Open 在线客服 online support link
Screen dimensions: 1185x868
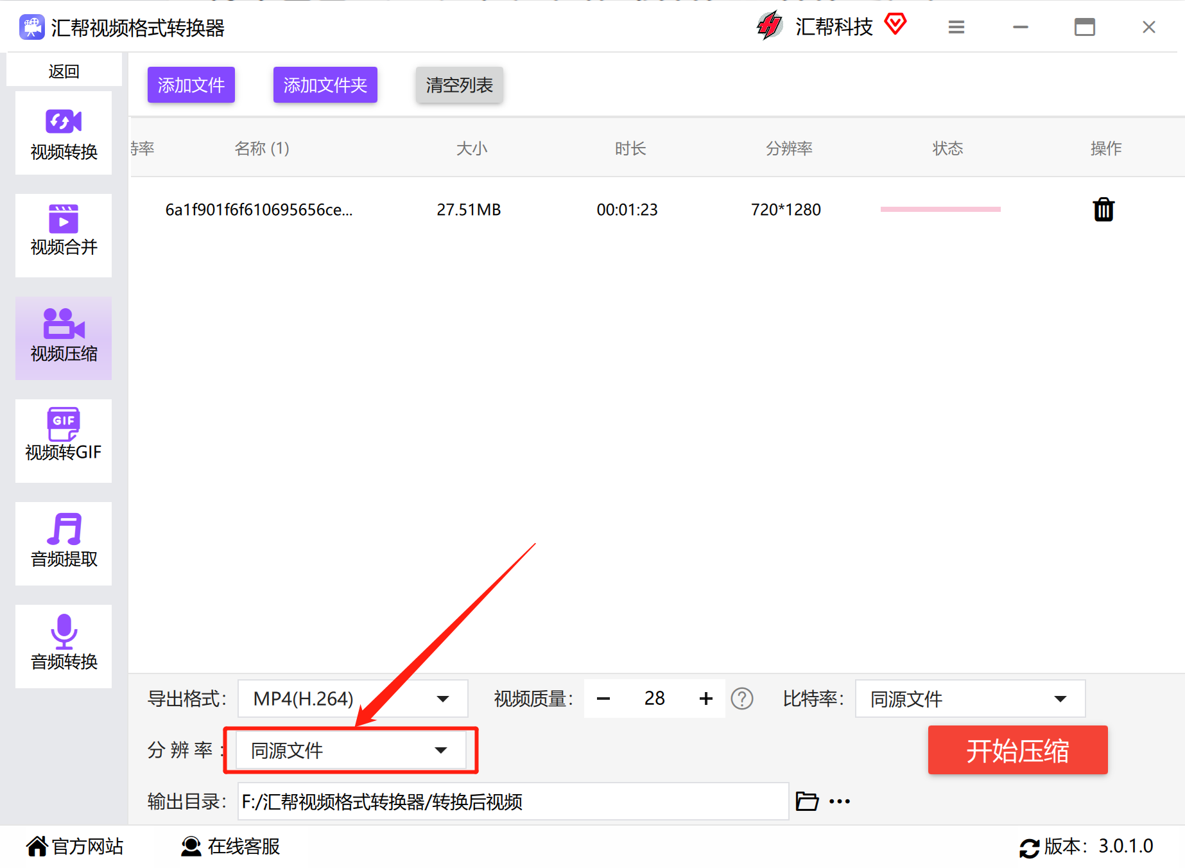230,846
